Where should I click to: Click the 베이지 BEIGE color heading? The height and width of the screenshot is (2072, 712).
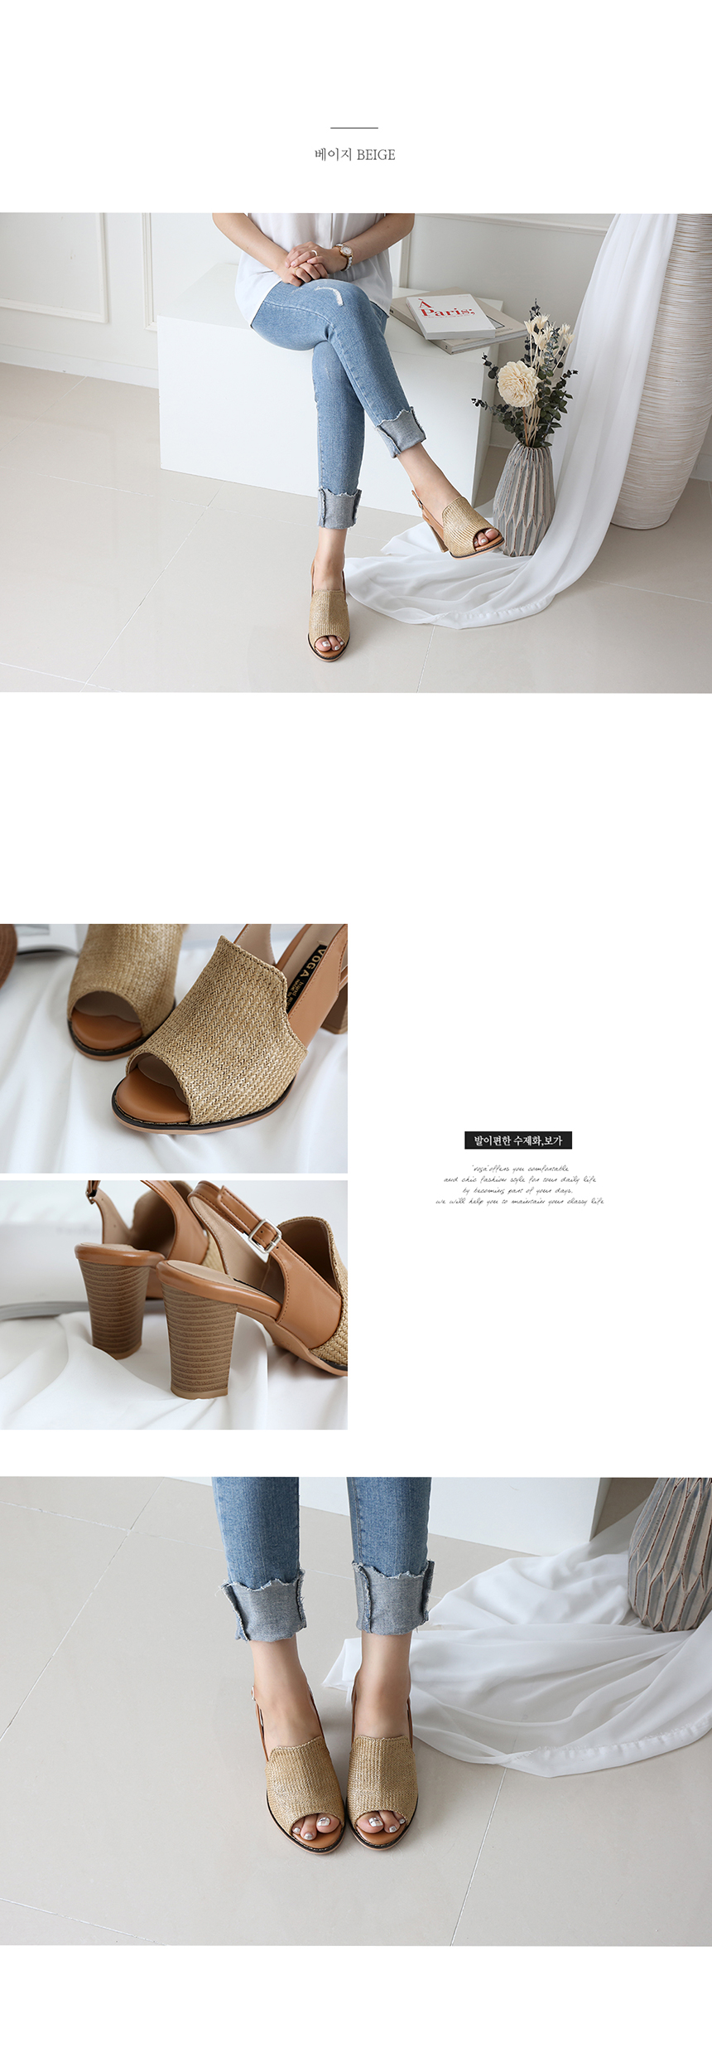(354, 155)
